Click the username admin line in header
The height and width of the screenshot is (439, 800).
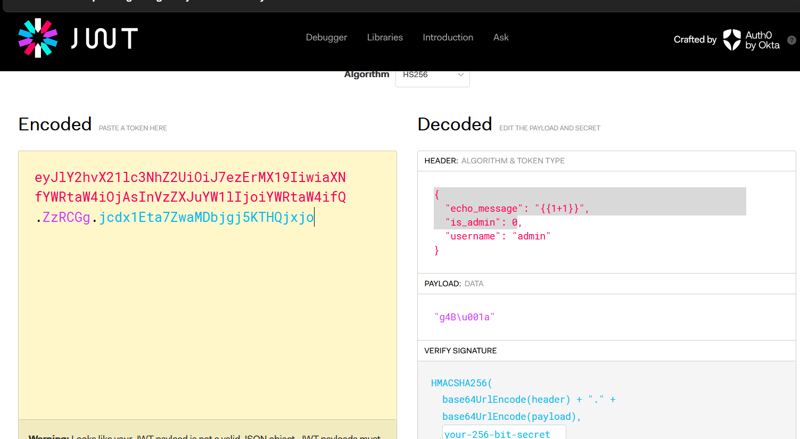[498, 236]
